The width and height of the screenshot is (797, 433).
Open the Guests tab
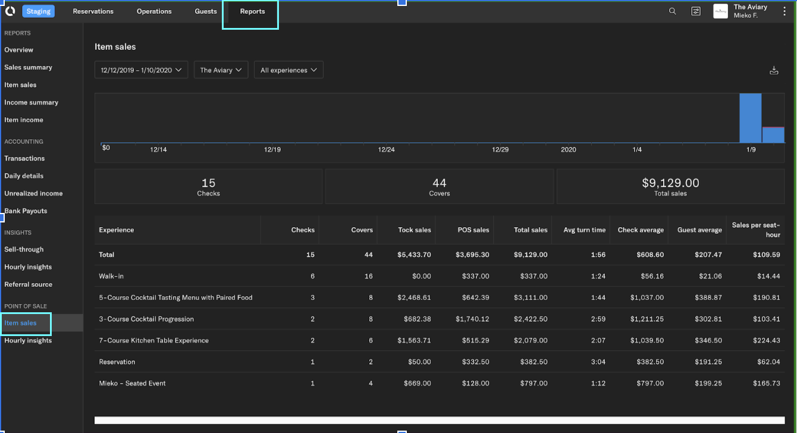tap(205, 11)
